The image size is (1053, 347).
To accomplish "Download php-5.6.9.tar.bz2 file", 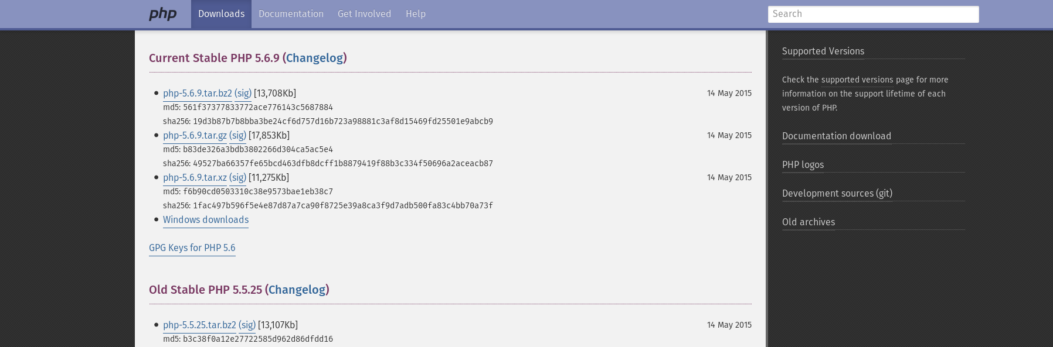I will tap(198, 93).
